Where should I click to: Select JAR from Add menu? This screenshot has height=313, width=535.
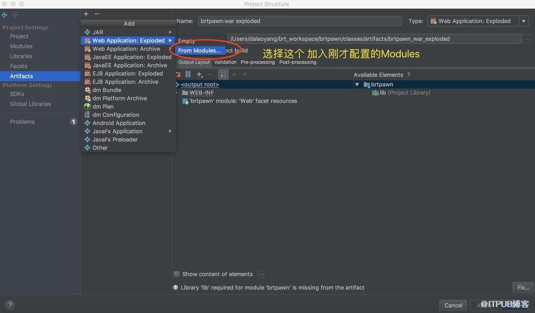[128, 32]
